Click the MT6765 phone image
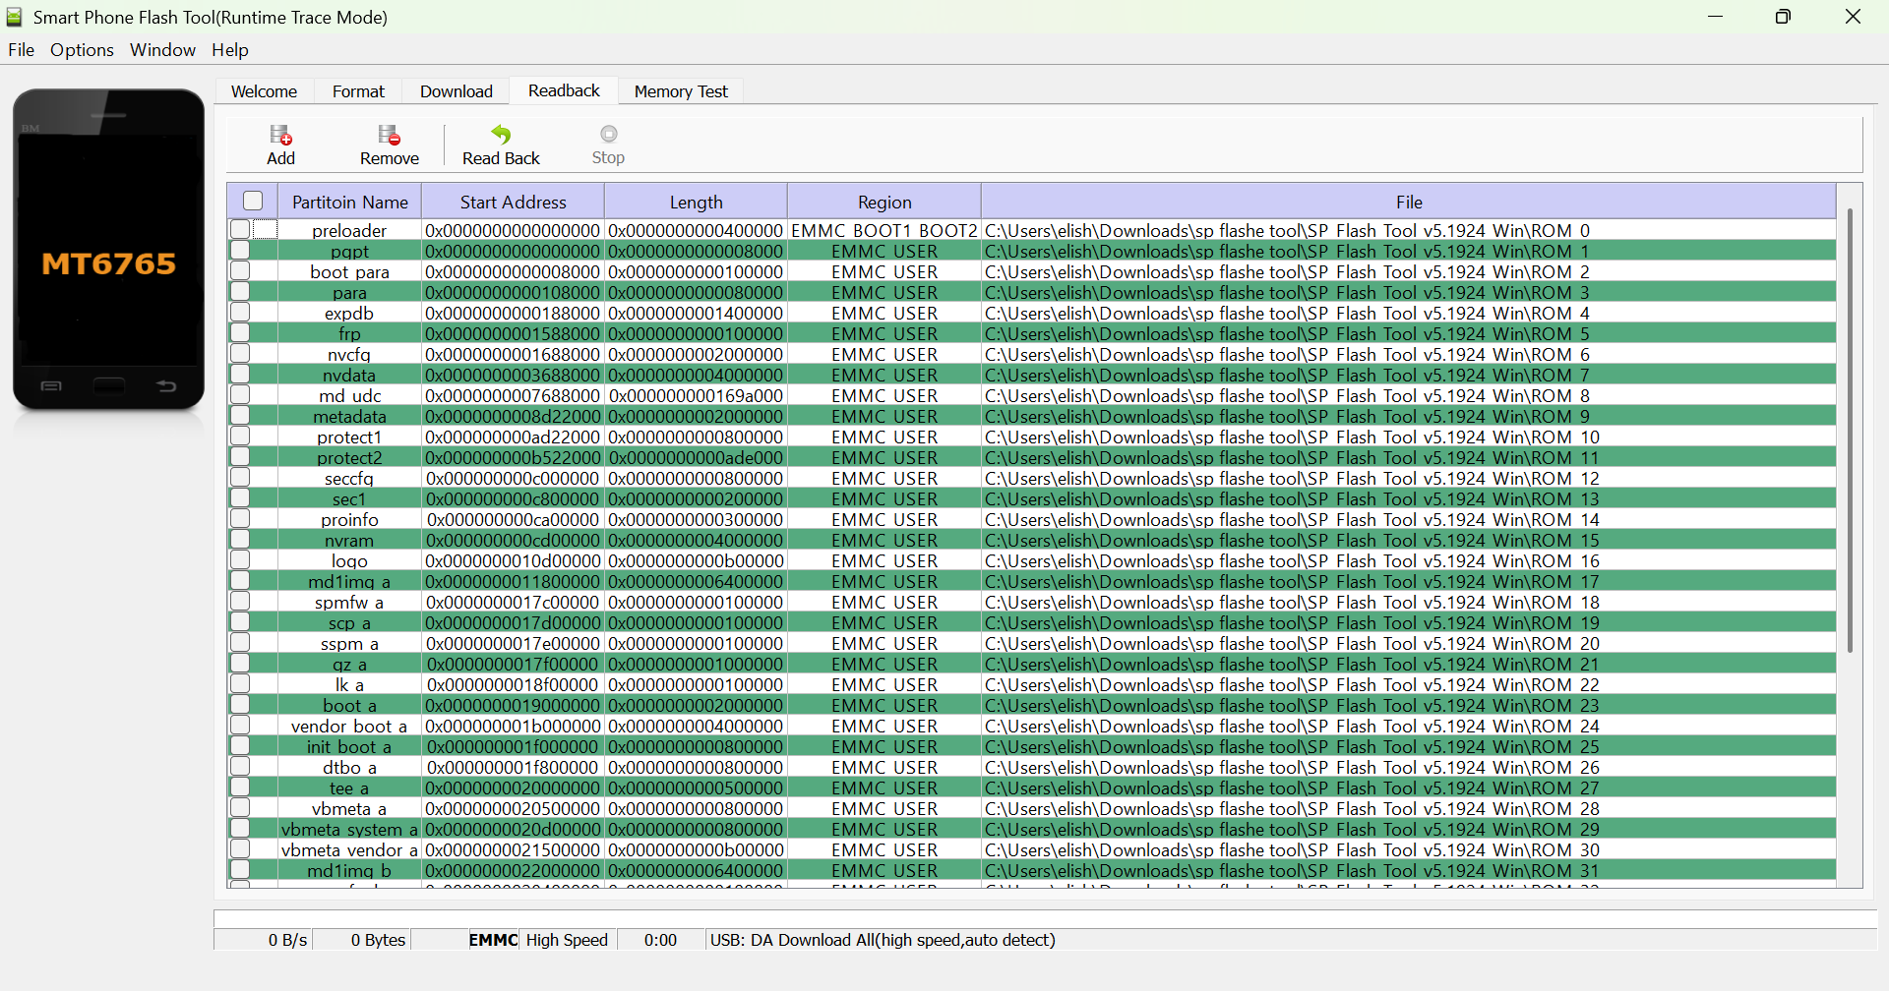Image resolution: width=1889 pixels, height=991 pixels. [x=108, y=250]
